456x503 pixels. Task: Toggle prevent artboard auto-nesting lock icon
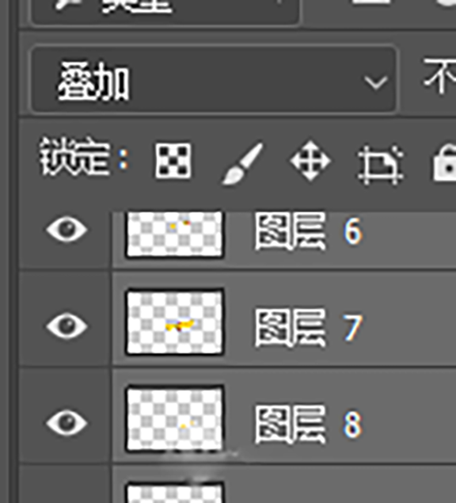[x=380, y=165]
